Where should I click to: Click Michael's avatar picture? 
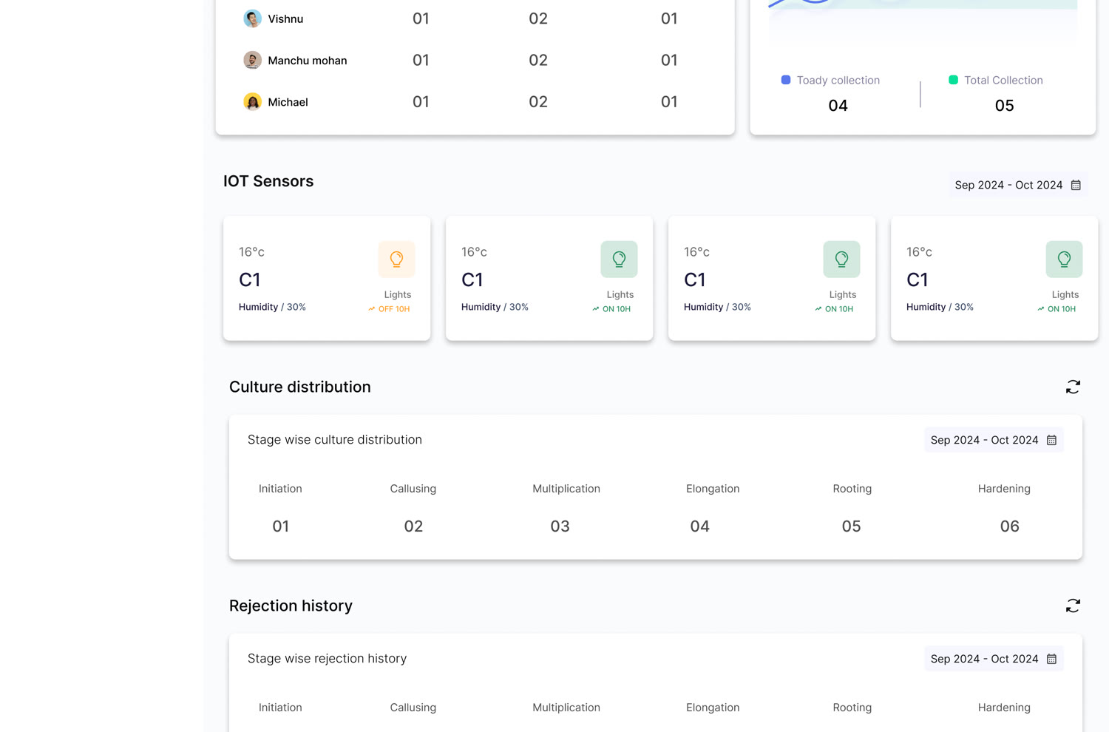[252, 101]
